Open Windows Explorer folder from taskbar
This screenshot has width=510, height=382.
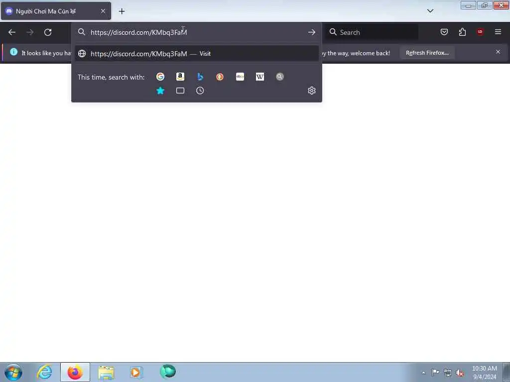(106, 372)
